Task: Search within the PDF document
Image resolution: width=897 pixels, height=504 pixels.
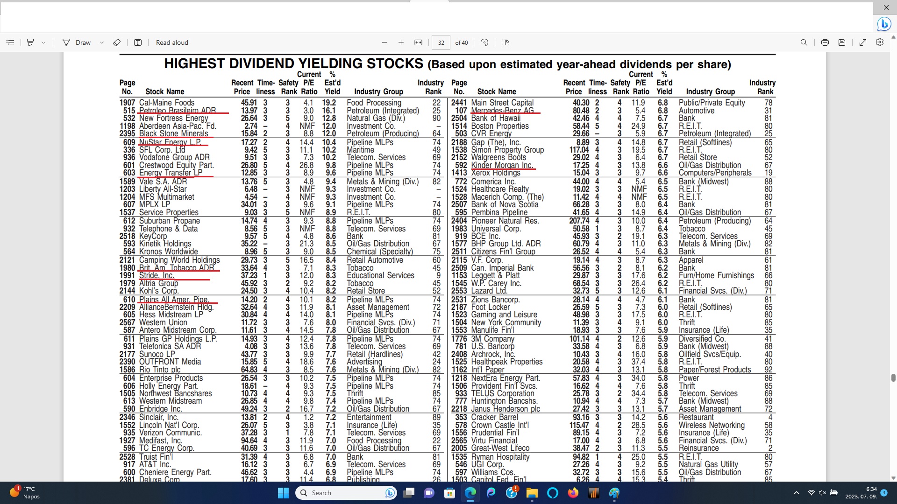Action: (x=804, y=42)
